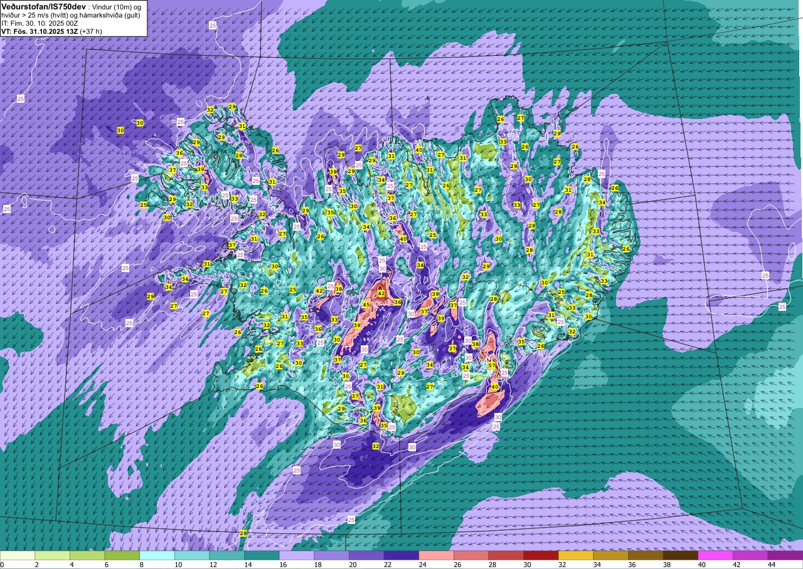Click the 20–22 m/s purple legend swatch
Screen dimensions: 803x569
point(366,555)
